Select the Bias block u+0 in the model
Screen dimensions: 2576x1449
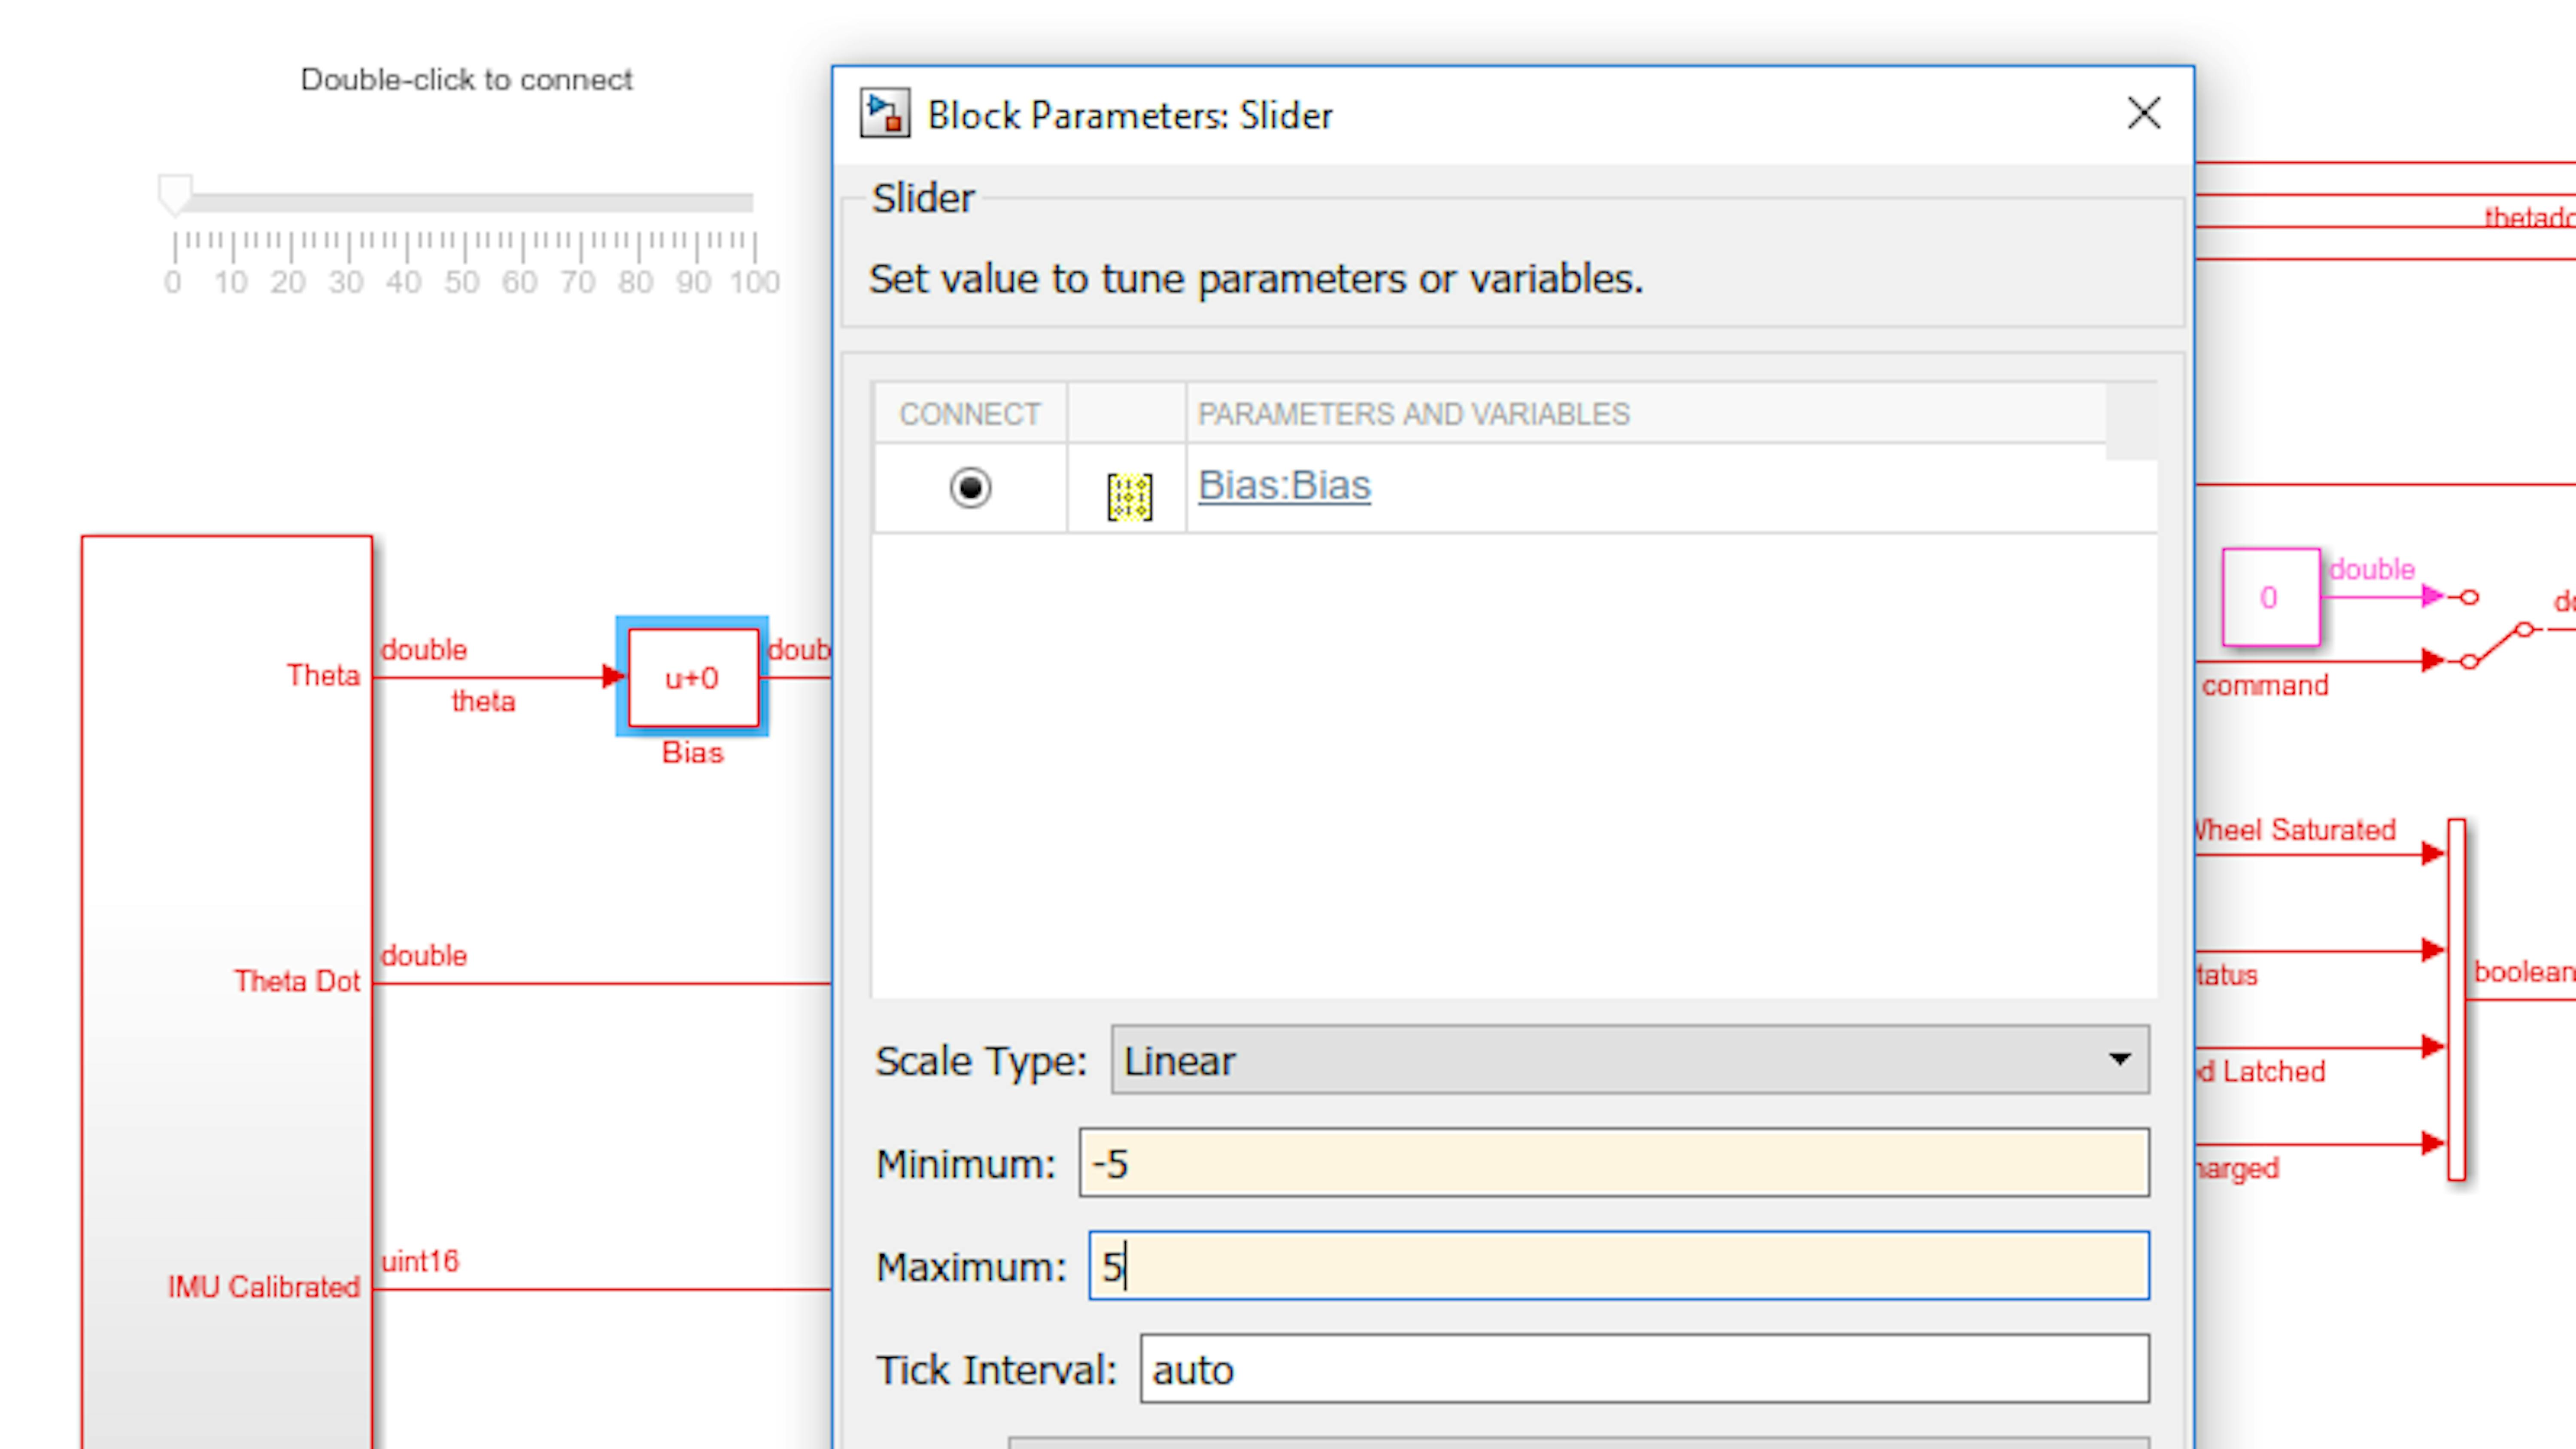[x=692, y=677]
